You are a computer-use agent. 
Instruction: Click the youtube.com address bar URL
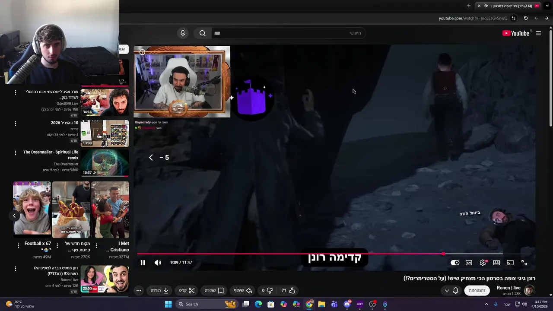(473, 18)
